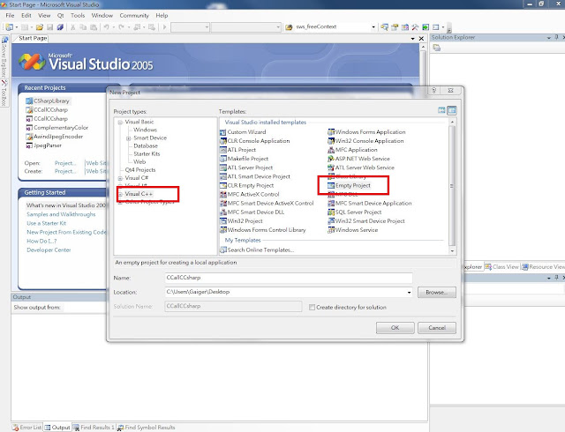Viewport: 565px width, 432px height.
Task: Open Toolbox via hammer-wrench toolbar icon
Action: (x=415, y=27)
